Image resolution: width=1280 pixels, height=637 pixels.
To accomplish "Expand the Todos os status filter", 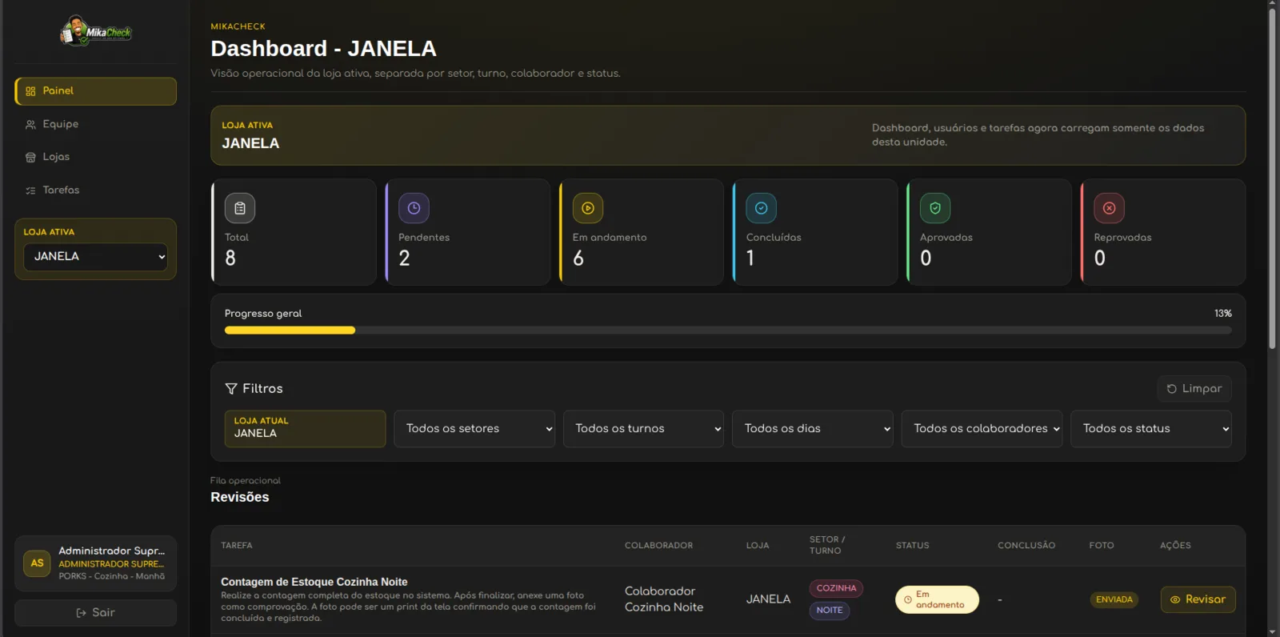I will 1151,429.
